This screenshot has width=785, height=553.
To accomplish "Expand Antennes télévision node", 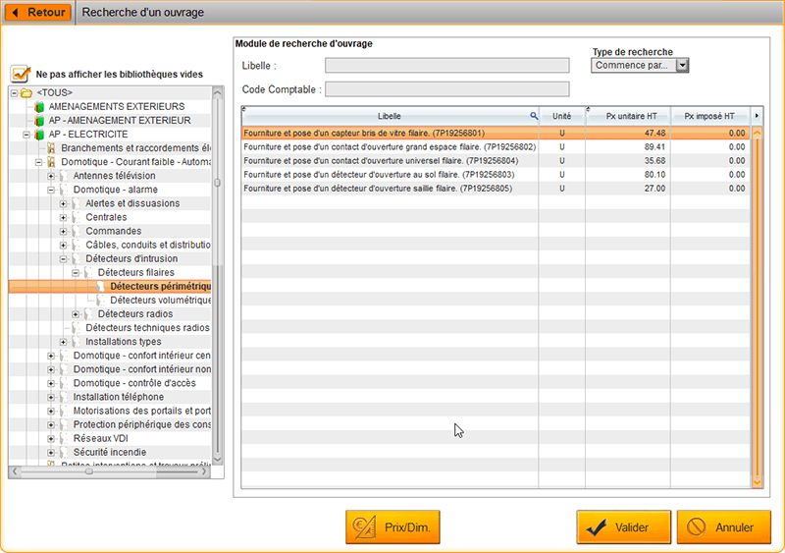I will (x=51, y=176).
